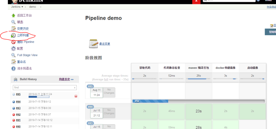Click the red prohibition icon beside 删除 Pipeline
This screenshot has height=129, width=276.
[13, 42]
